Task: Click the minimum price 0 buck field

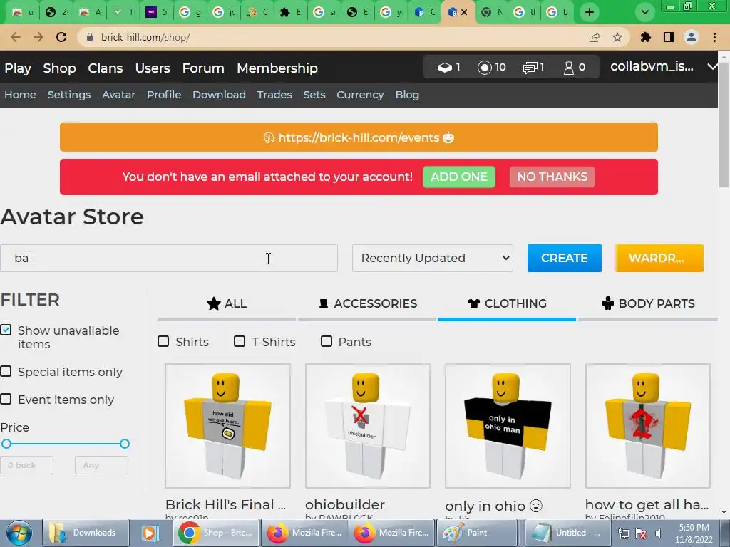Action: (27, 465)
